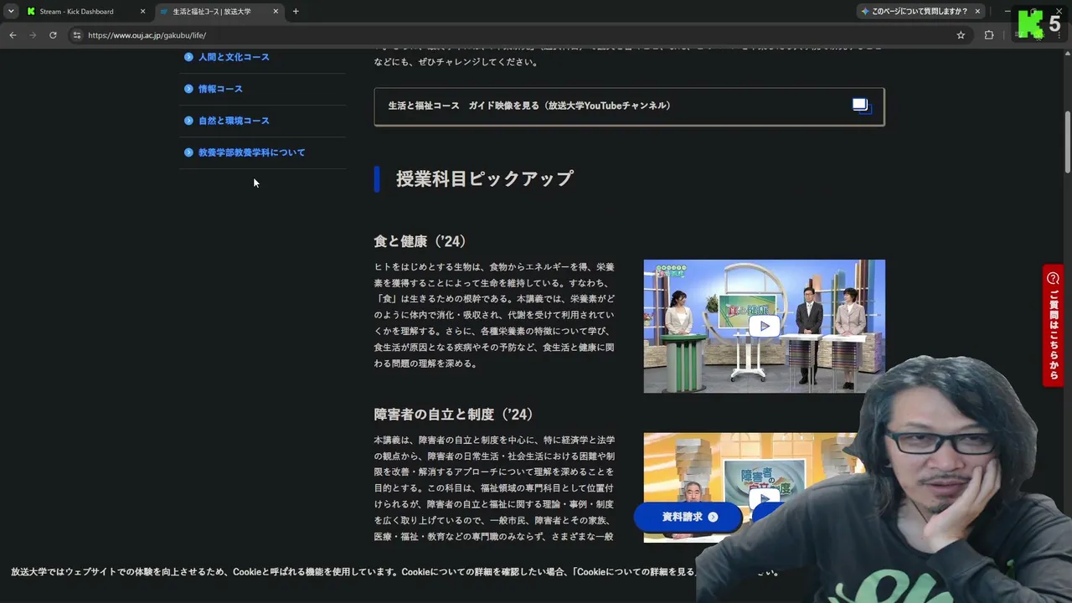The image size is (1072, 603).
Task: Click 授業科目ピックアップ heading
Action: pyautogui.click(x=484, y=178)
